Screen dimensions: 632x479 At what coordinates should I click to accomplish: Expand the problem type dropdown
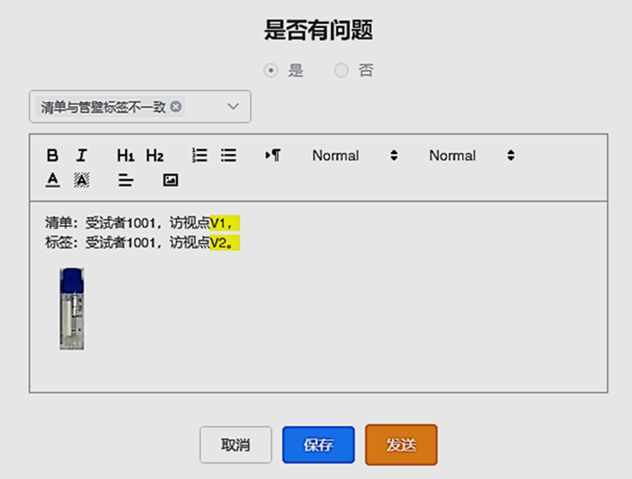coord(233,107)
